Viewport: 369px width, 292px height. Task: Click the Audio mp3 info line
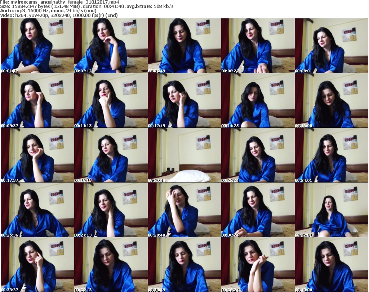point(48,11)
